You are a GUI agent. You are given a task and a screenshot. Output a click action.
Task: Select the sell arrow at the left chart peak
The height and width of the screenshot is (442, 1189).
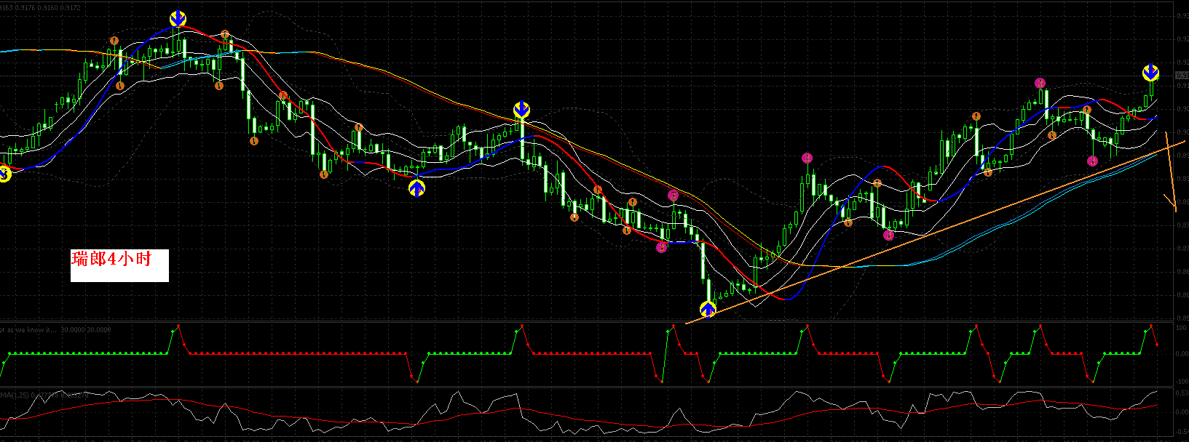[x=178, y=19]
